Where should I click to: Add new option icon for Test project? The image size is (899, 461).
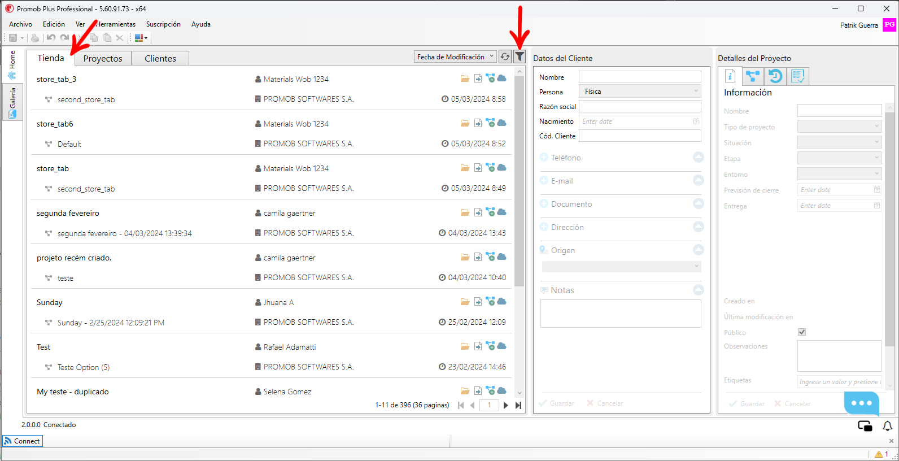490,346
